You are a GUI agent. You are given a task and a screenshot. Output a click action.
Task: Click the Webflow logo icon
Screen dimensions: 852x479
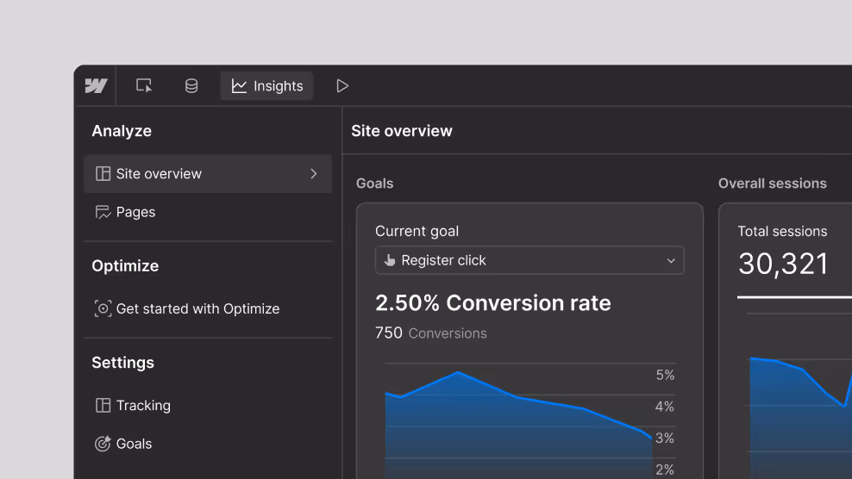(97, 86)
